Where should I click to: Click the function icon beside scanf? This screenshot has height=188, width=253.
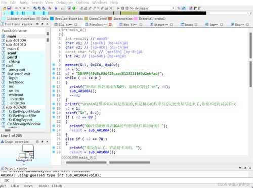(x=3, y=53)
